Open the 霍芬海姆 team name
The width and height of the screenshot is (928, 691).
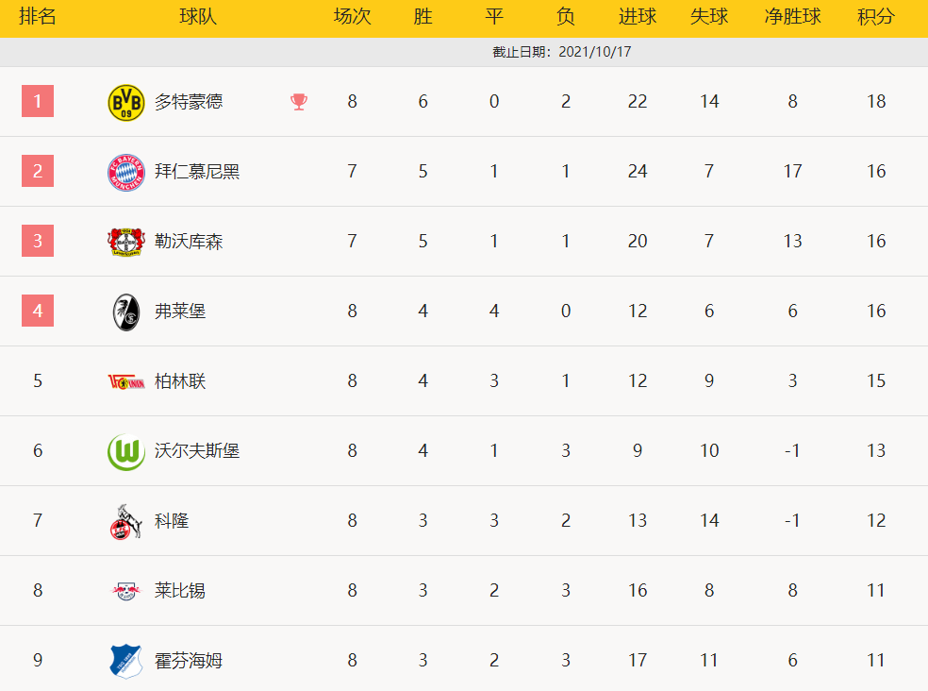(189, 661)
